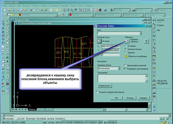Expand the 'Миллиметры' block units dropdown
This screenshot has width=173, height=124.
pos(119,69)
